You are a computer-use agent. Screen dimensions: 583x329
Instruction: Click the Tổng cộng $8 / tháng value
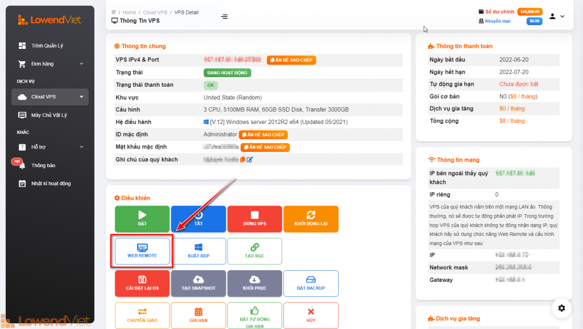click(512, 121)
